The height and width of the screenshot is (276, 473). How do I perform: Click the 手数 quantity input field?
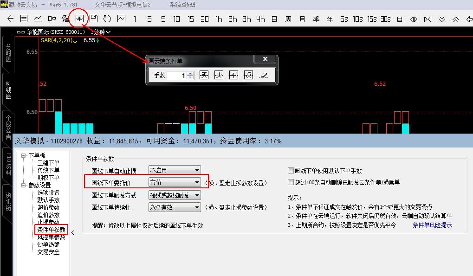(177, 75)
